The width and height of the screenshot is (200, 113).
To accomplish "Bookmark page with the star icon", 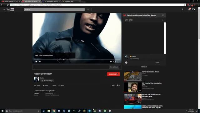I will [x=185, y=5].
